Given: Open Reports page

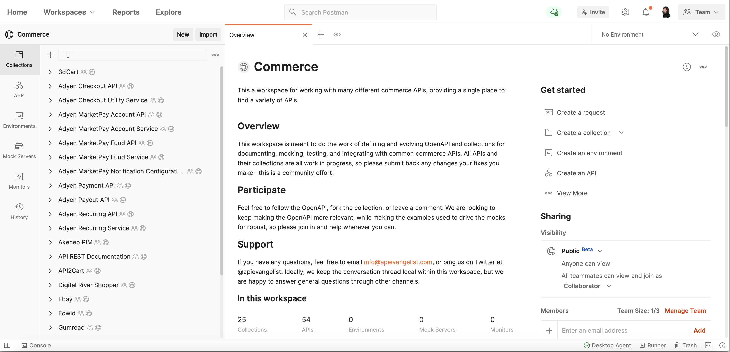Looking at the screenshot, I should tap(126, 12).
